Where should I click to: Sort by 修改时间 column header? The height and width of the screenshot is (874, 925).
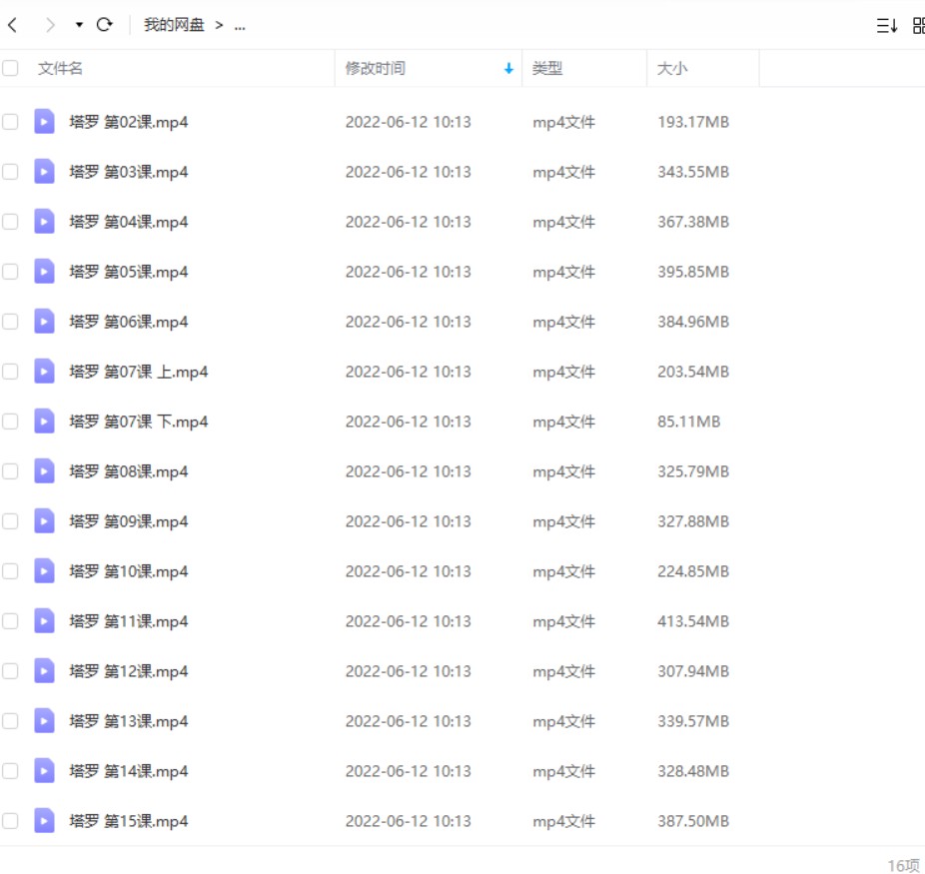pyautogui.click(x=376, y=68)
